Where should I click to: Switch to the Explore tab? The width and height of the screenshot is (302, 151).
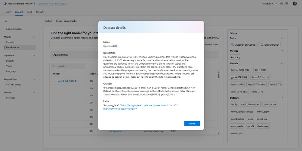[x=19, y=12]
